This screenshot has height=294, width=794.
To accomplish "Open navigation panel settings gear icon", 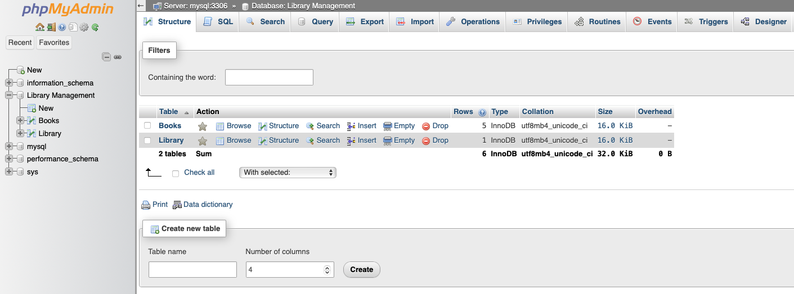I will (84, 27).
